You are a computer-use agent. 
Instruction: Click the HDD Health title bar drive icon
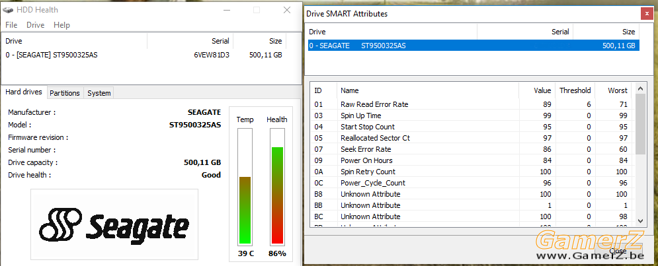[7, 10]
